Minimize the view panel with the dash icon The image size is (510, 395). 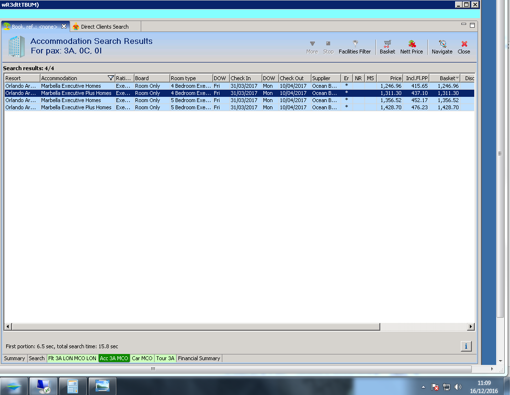pyautogui.click(x=464, y=24)
